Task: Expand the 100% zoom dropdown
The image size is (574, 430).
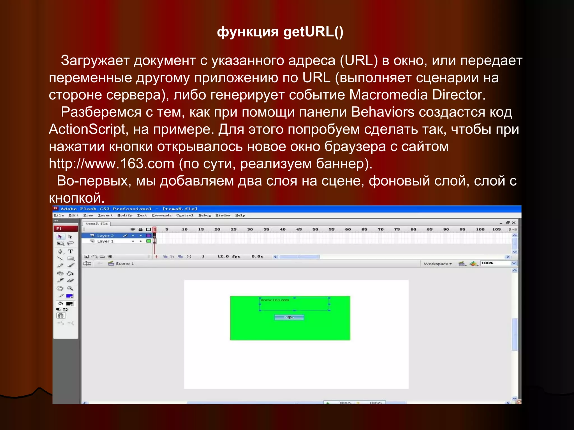Action: [x=514, y=263]
